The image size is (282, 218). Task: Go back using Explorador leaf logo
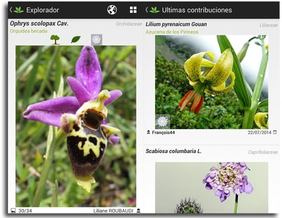(x=19, y=10)
